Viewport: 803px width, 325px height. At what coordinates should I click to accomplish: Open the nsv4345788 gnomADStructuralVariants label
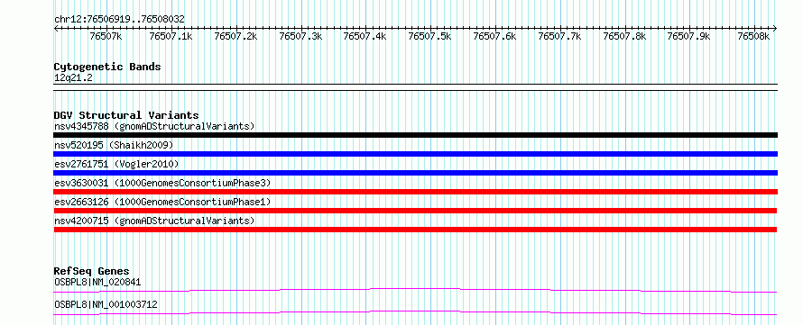[x=154, y=126]
